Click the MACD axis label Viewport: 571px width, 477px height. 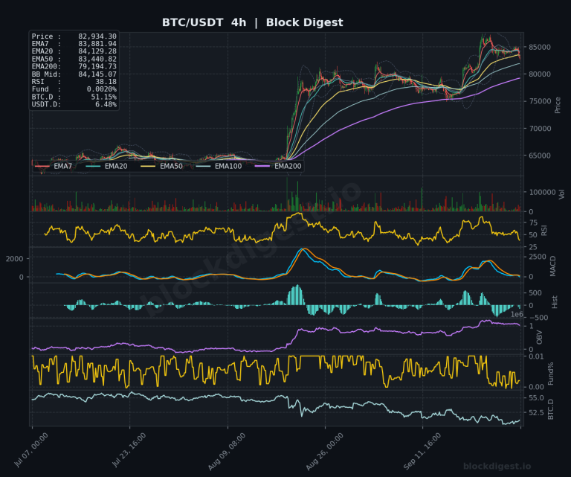pos(553,266)
